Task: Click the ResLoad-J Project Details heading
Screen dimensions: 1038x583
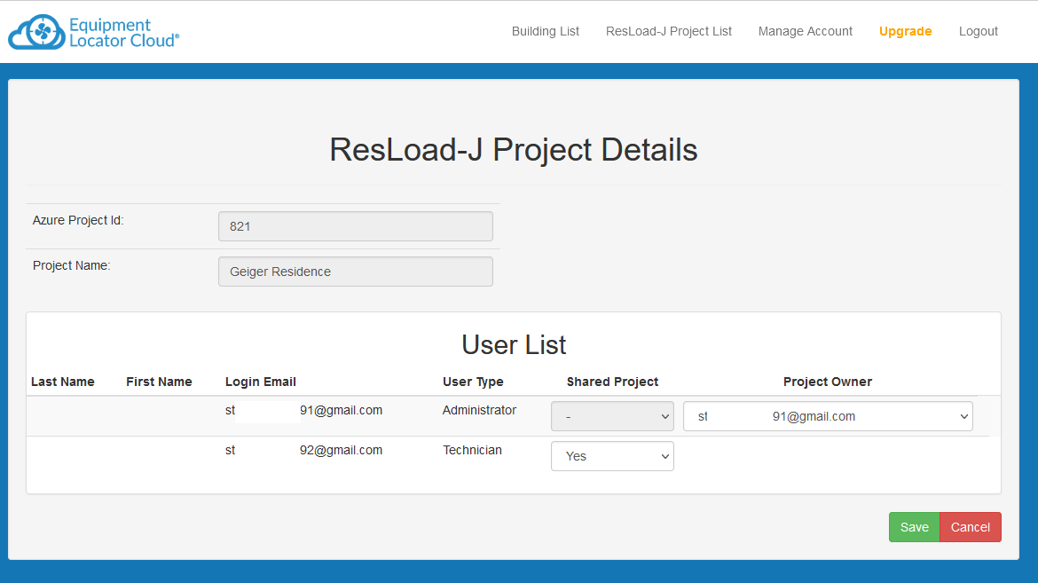Action: tap(514, 150)
